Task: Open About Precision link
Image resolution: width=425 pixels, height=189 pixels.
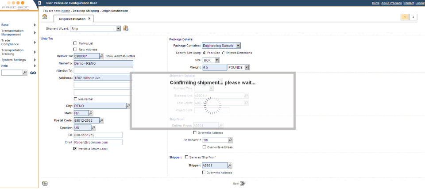Action: [x=391, y=3]
